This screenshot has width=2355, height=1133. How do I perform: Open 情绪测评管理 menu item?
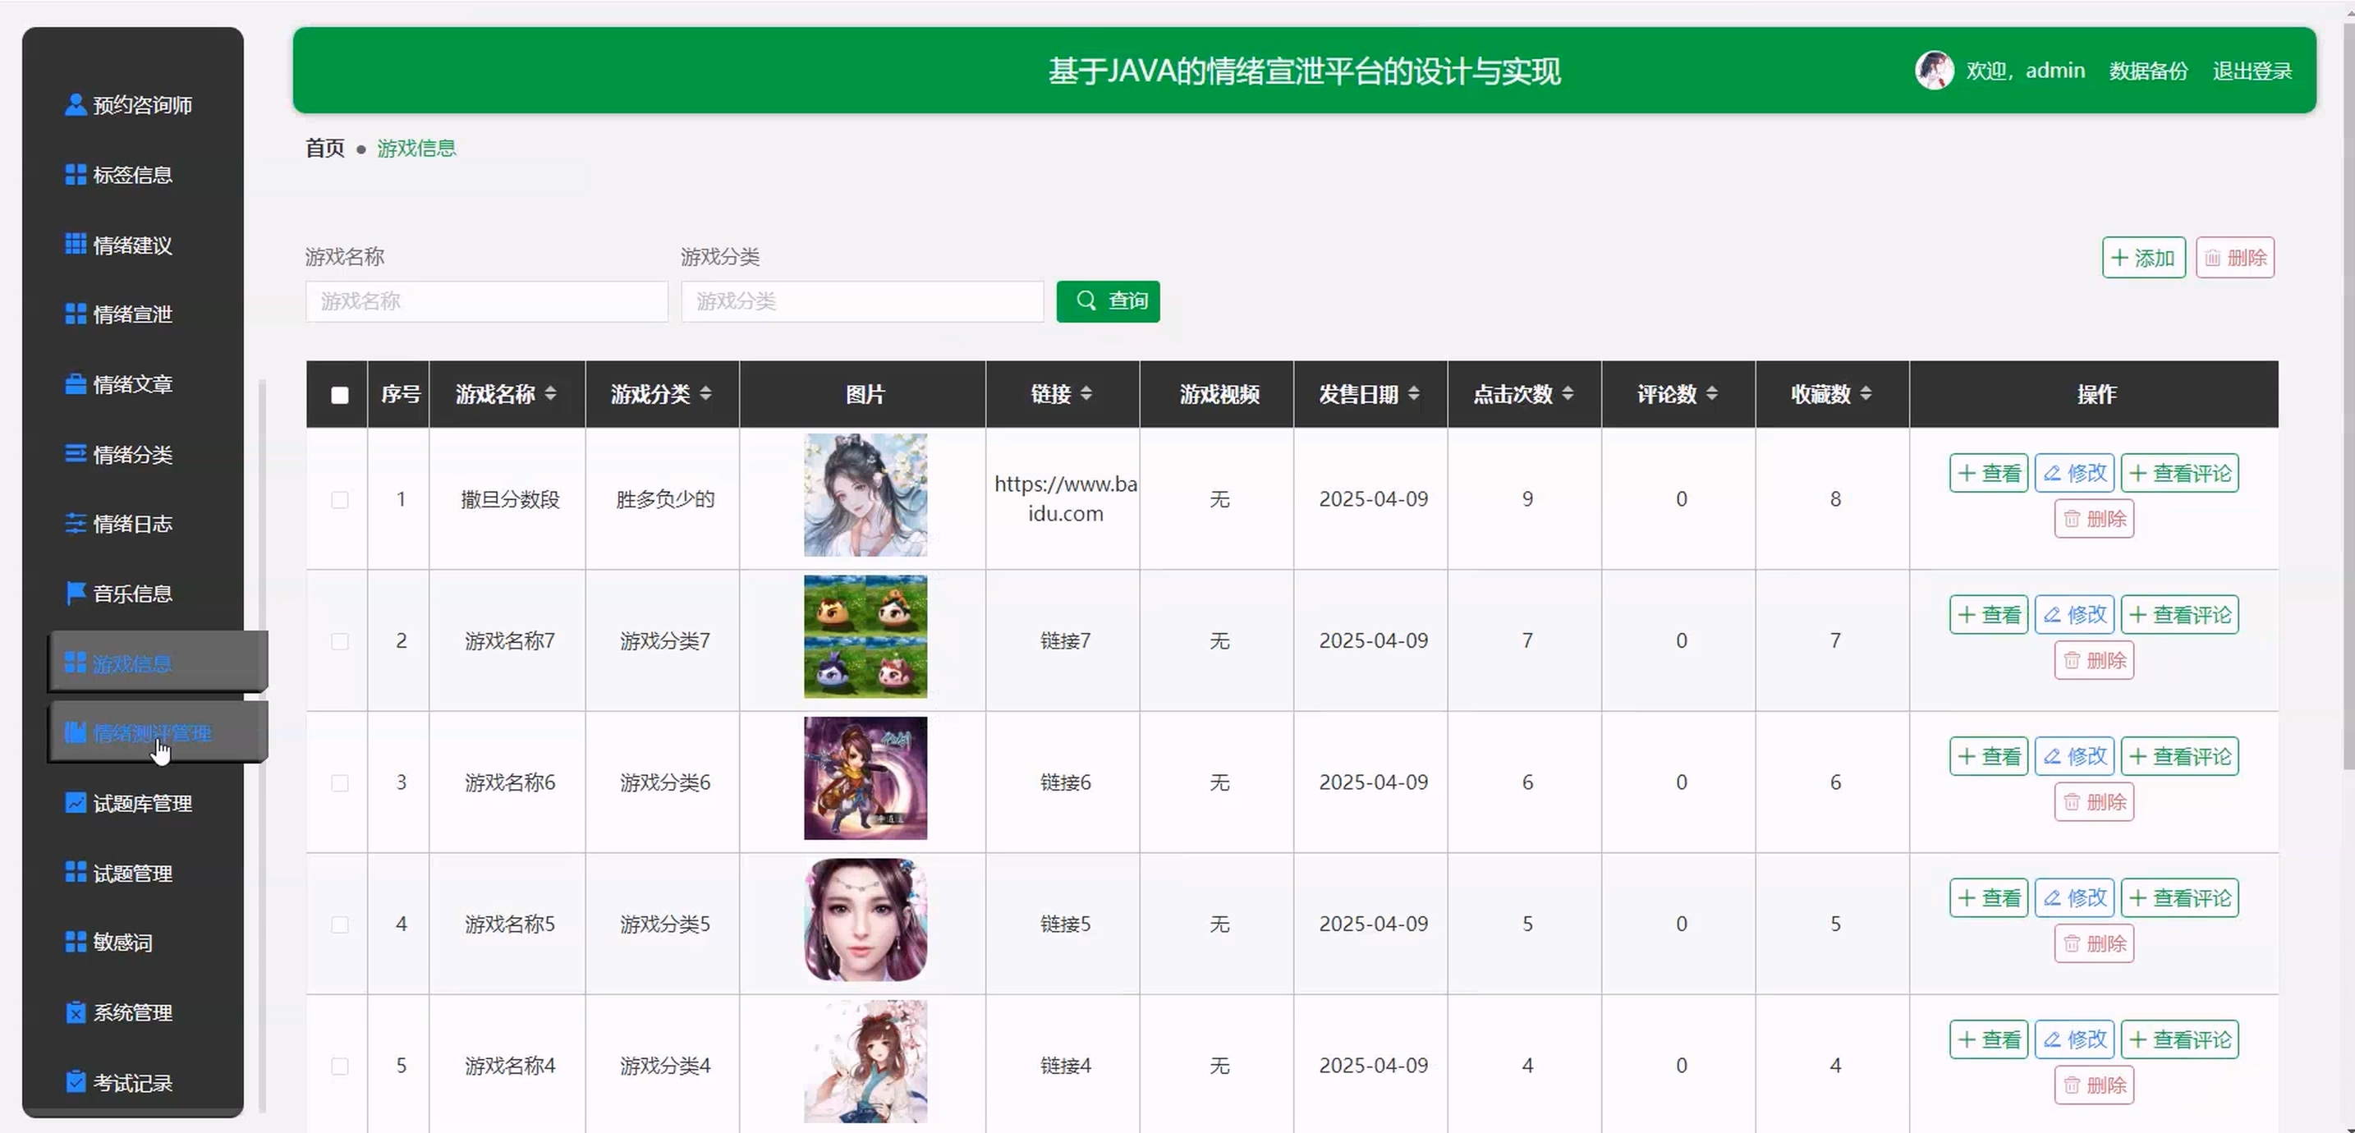152,733
